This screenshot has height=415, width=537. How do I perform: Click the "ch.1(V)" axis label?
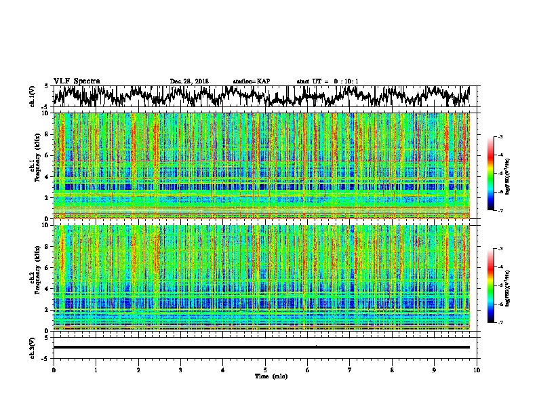pos(33,96)
